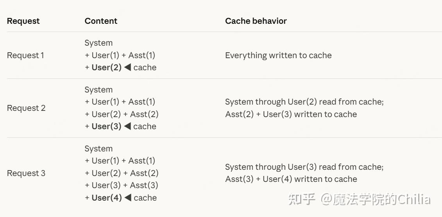Click the cache marker triangle beside User(2)
Screen dimensions: 442x217
(x=127, y=68)
